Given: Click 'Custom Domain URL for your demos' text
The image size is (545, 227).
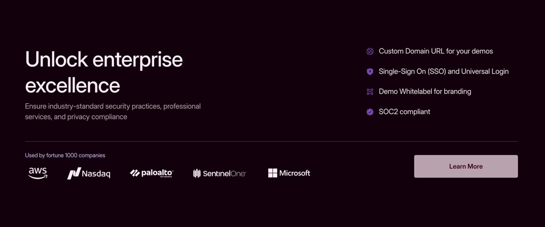Looking at the screenshot, I should pos(435,51).
